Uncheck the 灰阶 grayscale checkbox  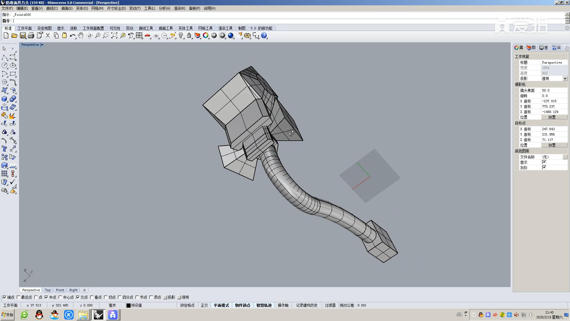click(x=544, y=168)
